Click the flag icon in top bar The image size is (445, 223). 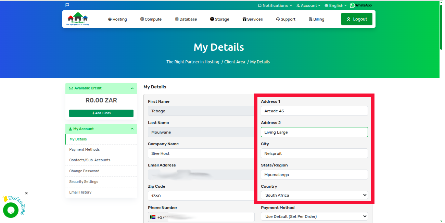pyautogui.click(x=67, y=5)
